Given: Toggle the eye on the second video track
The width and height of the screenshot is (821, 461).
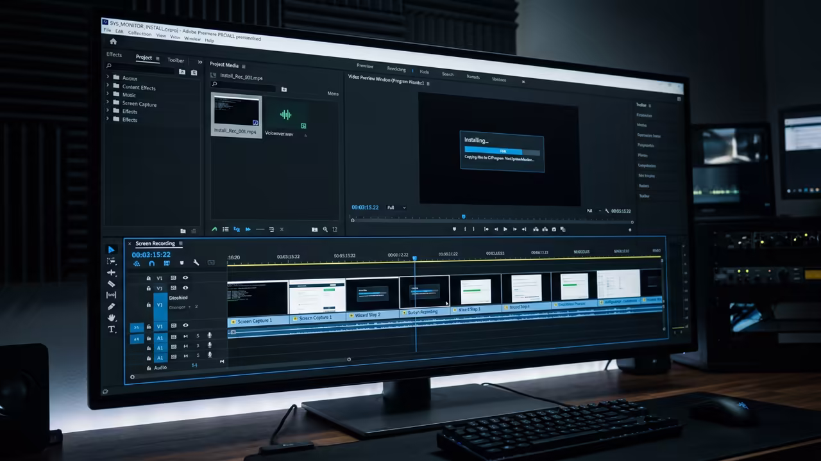Looking at the screenshot, I should (185, 288).
